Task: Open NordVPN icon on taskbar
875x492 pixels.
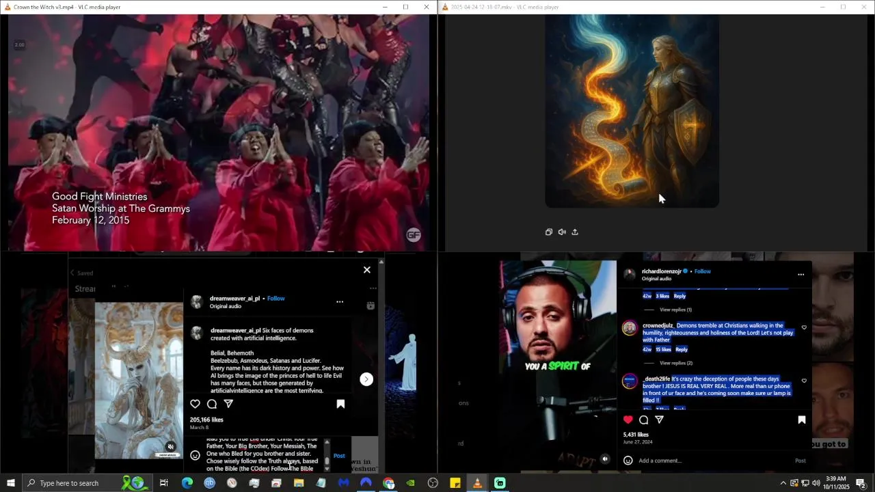Action: tap(366, 483)
